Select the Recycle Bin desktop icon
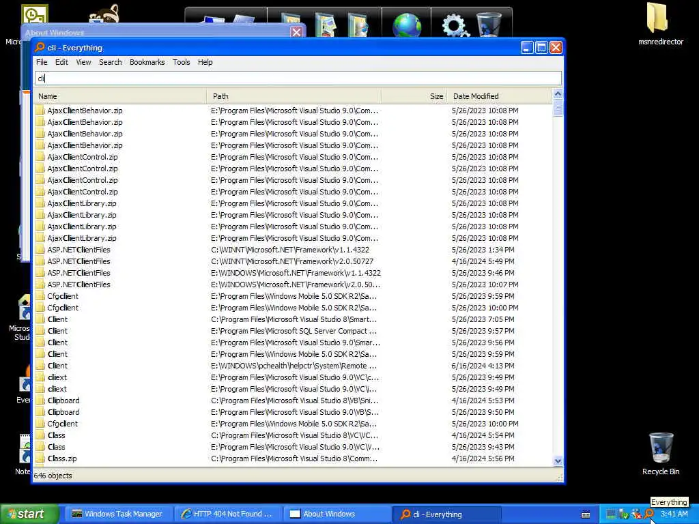The image size is (699, 524). 661,454
